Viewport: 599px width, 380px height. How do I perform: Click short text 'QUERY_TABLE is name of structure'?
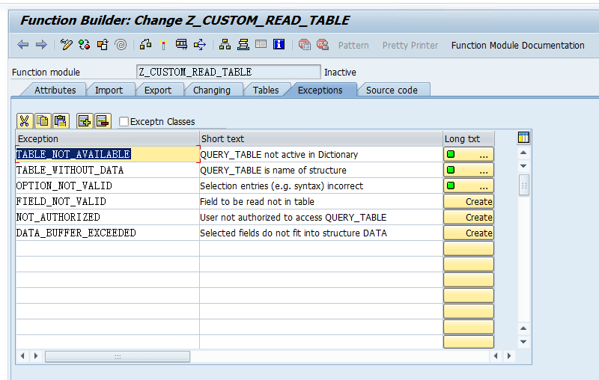273,170
